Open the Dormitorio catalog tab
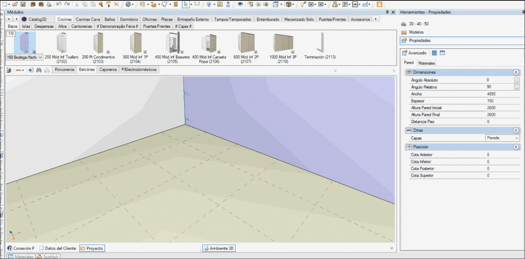The width and height of the screenshot is (525, 259). tap(129, 19)
